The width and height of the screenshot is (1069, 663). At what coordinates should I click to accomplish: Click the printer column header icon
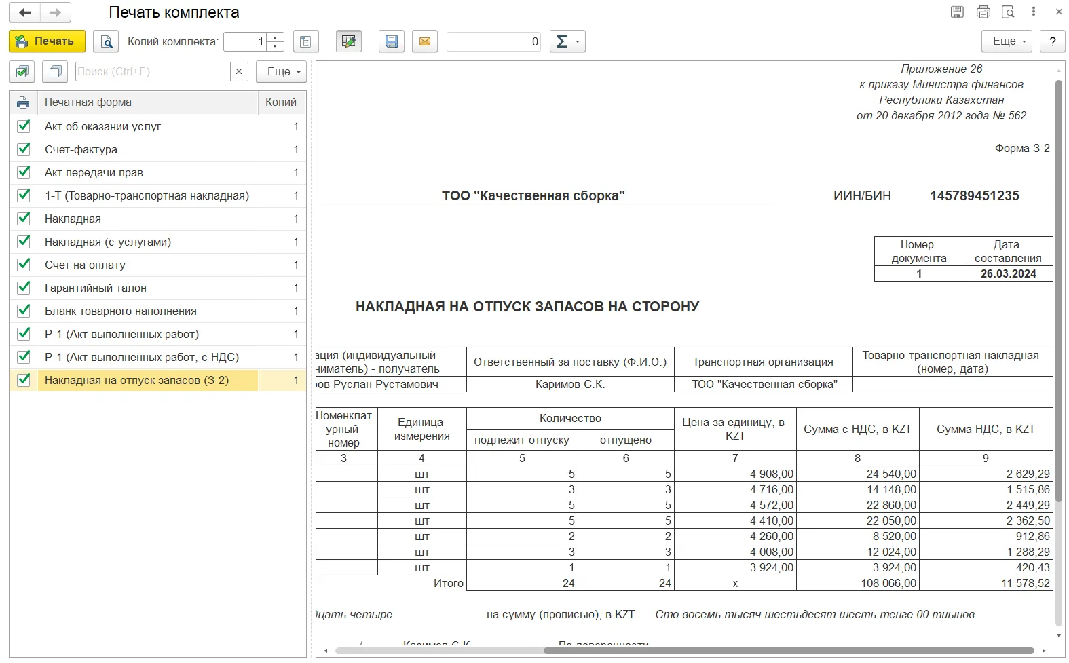[x=23, y=102]
